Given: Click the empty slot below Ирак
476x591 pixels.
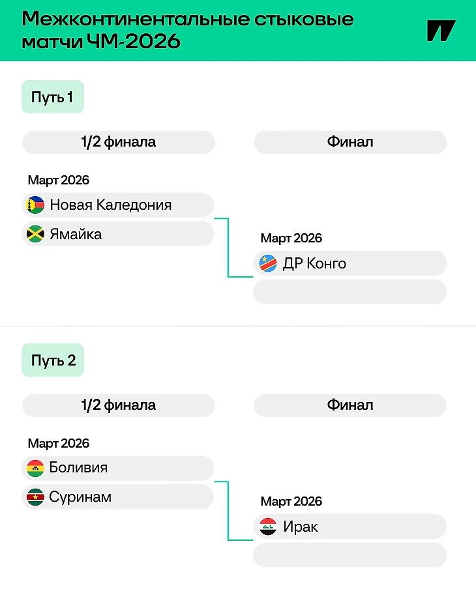Looking at the screenshot, I should [350, 555].
